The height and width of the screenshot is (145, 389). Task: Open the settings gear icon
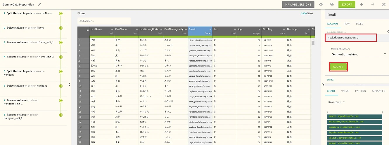point(321,4)
